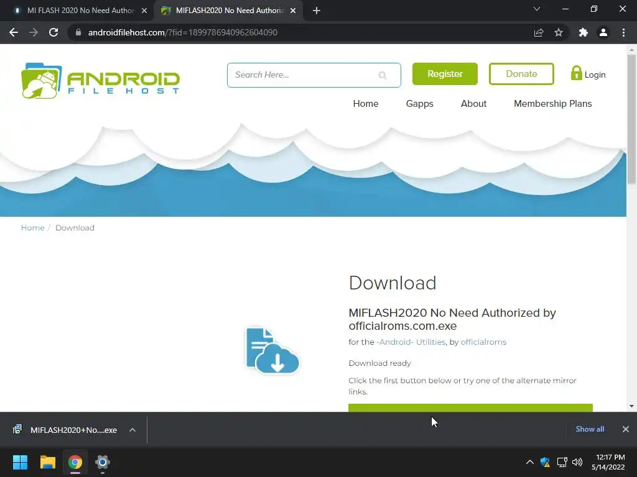Click the green lock Login icon
The height and width of the screenshot is (477, 637).
pyautogui.click(x=576, y=73)
